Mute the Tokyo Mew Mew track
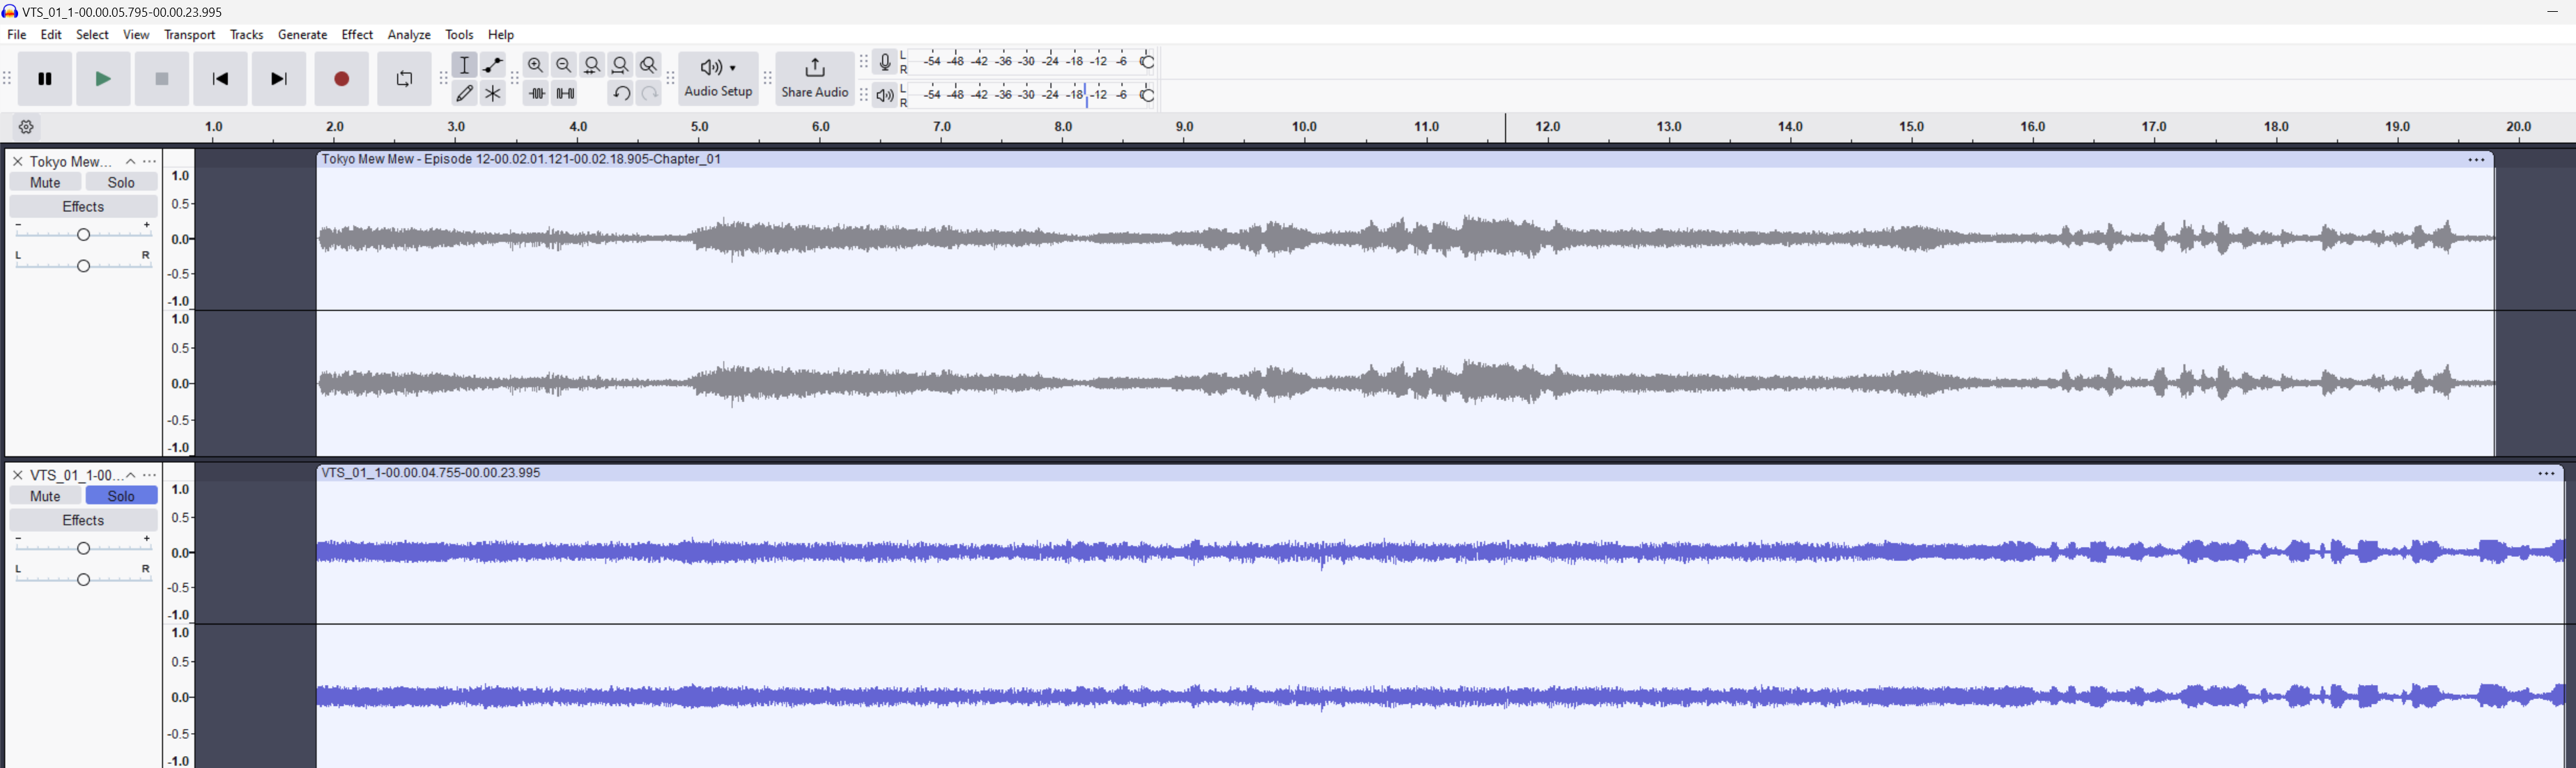This screenshot has width=2576, height=768. click(45, 182)
